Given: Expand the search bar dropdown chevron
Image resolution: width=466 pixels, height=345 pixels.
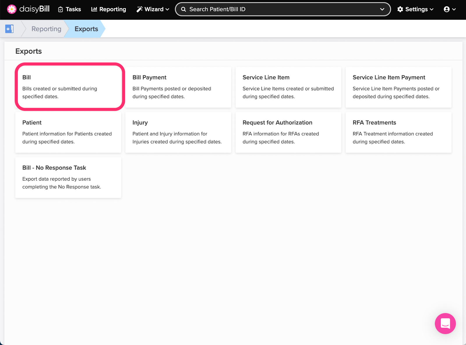Looking at the screenshot, I should tap(382, 9).
